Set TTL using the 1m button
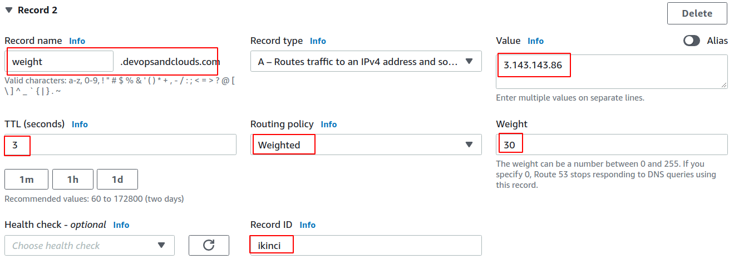The image size is (734, 259). [x=26, y=180]
